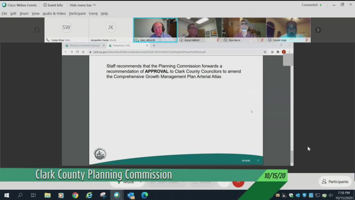This screenshot has height=200, width=355.
Task: Open the Participants panel
Action: tap(335, 181)
